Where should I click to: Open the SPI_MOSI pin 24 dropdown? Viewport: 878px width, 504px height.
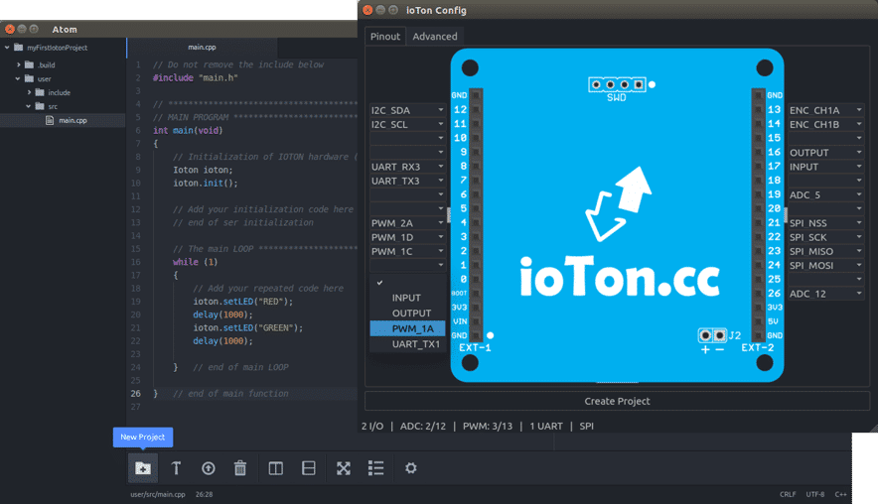pyautogui.click(x=826, y=265)
